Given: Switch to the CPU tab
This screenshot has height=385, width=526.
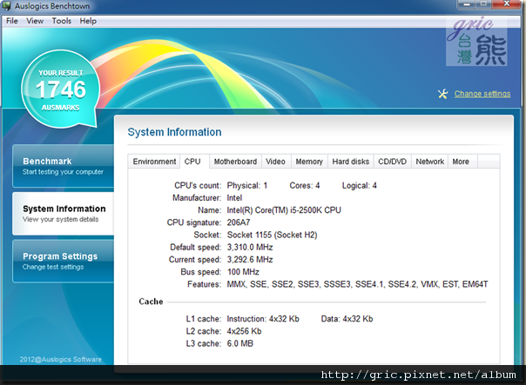Looking at the screenshot, I should 192,162.
